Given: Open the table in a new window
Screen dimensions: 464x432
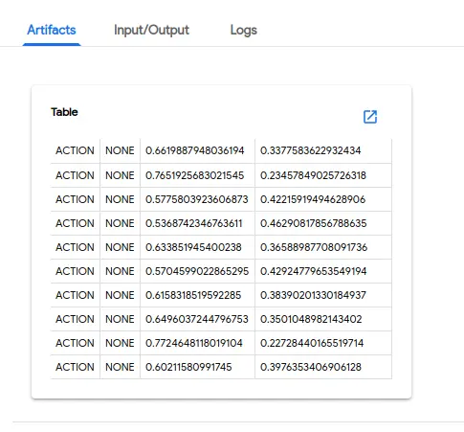Looking at the screenshot, I should 370,117.
